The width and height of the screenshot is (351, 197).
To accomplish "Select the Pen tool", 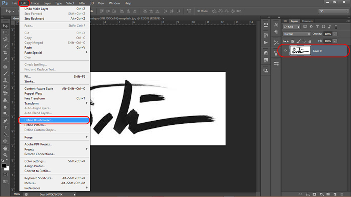I will click(5, 121).
